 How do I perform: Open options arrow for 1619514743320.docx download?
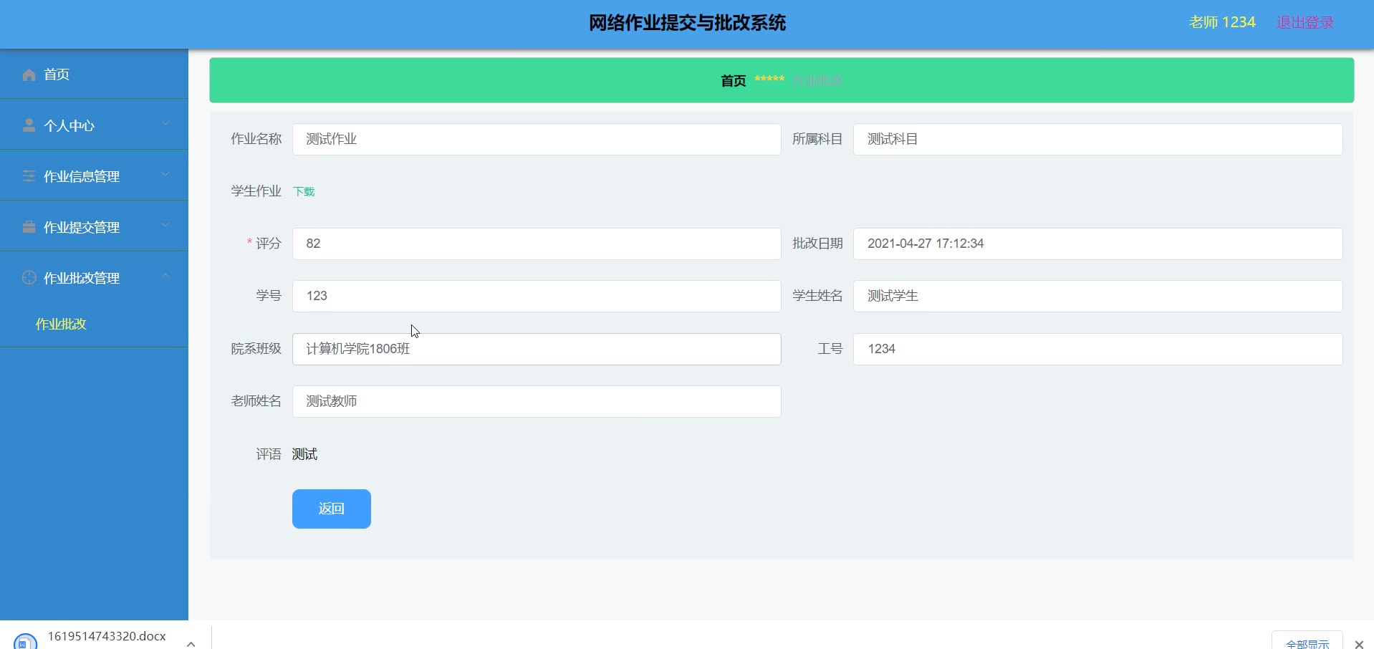click(191, 643)
